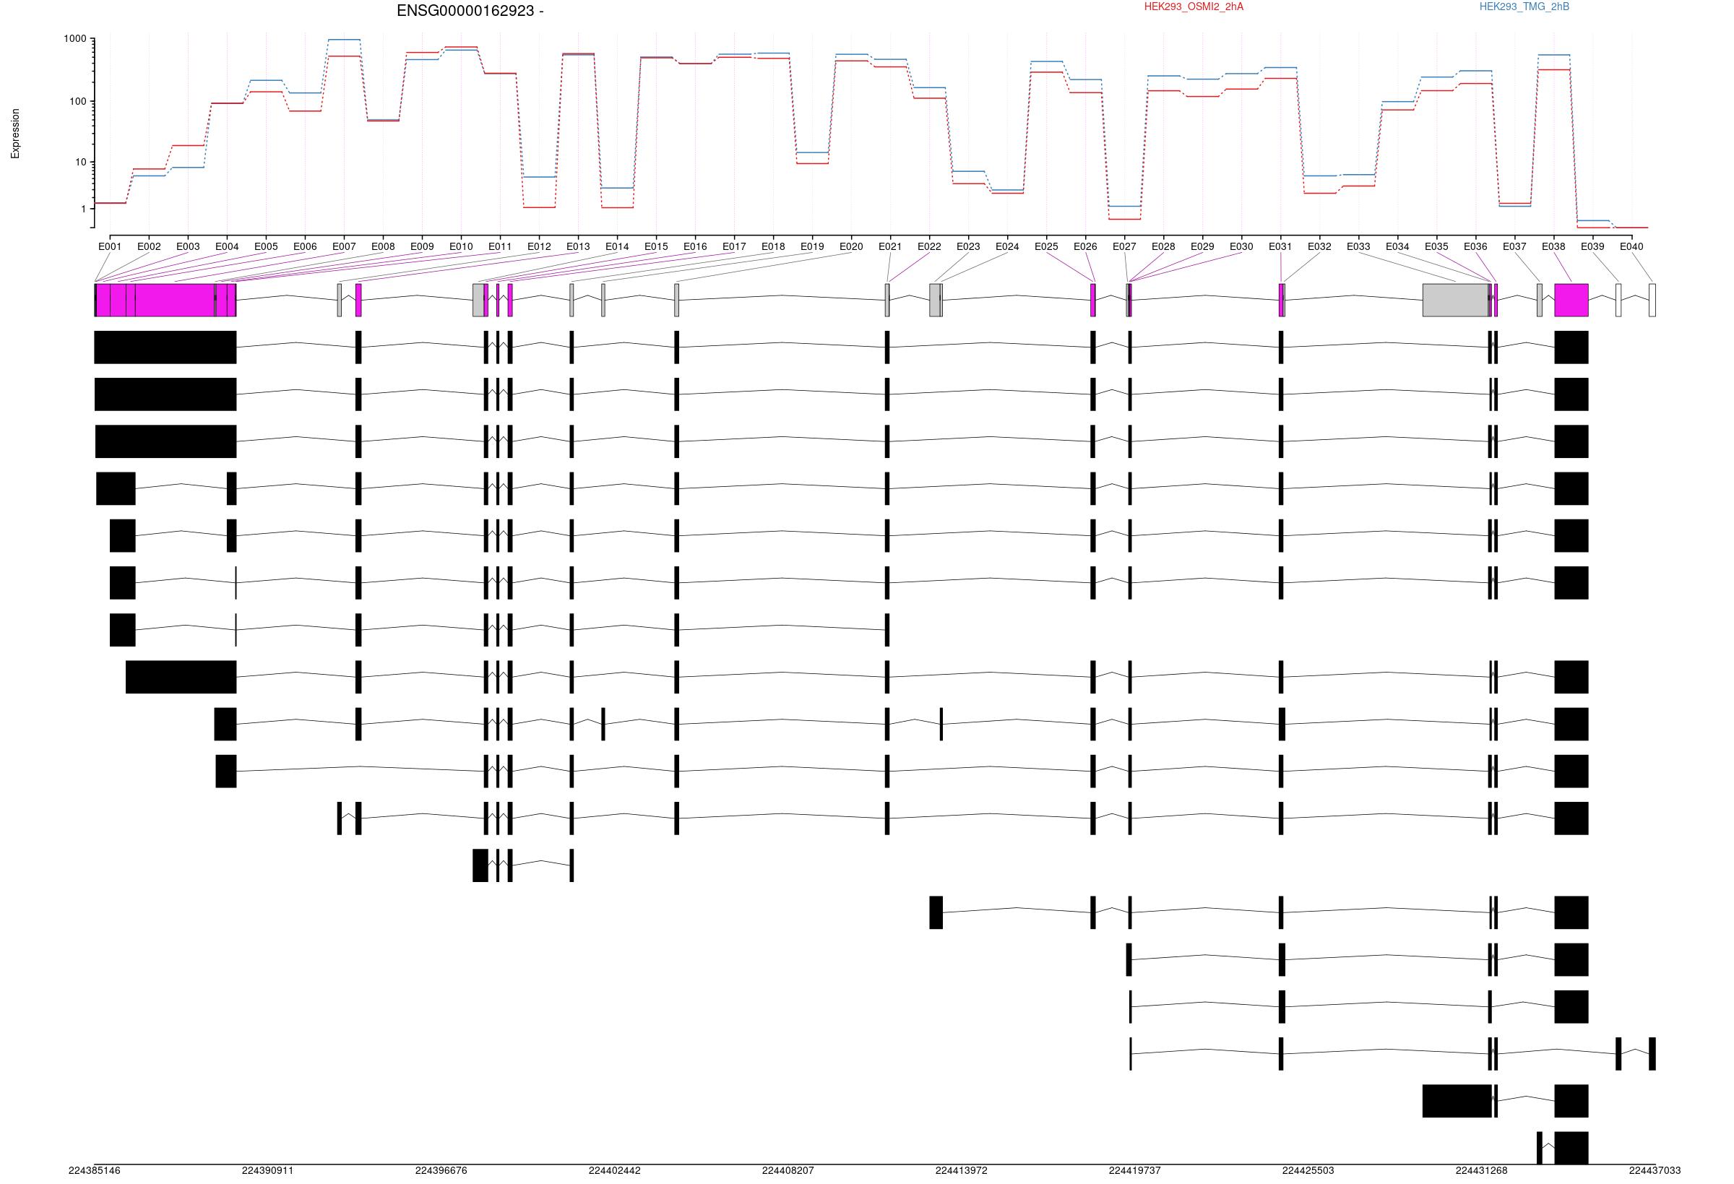Image resolution: width=1734 pixels, height=1184 pixels.
Task: Click the y-axis value 1000
Action: pyautogui.click(x=75, y=39)
